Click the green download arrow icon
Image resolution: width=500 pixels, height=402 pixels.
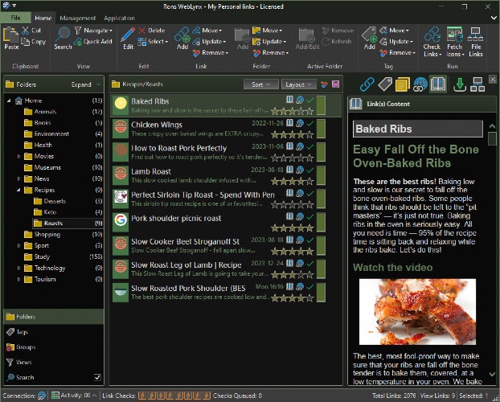pyautogui.click(x=460, y=85)
